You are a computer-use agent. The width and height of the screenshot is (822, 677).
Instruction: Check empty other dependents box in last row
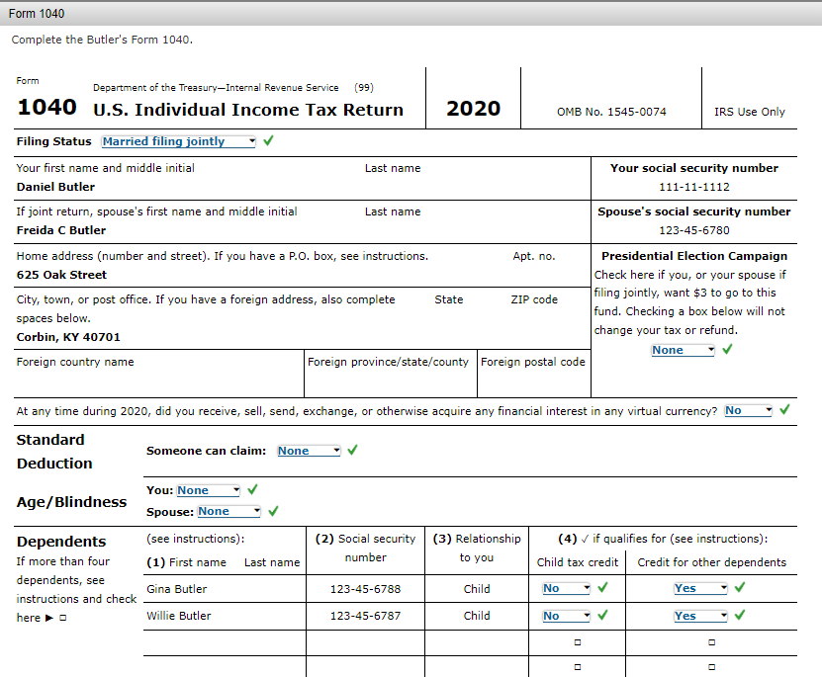(710, 669)
